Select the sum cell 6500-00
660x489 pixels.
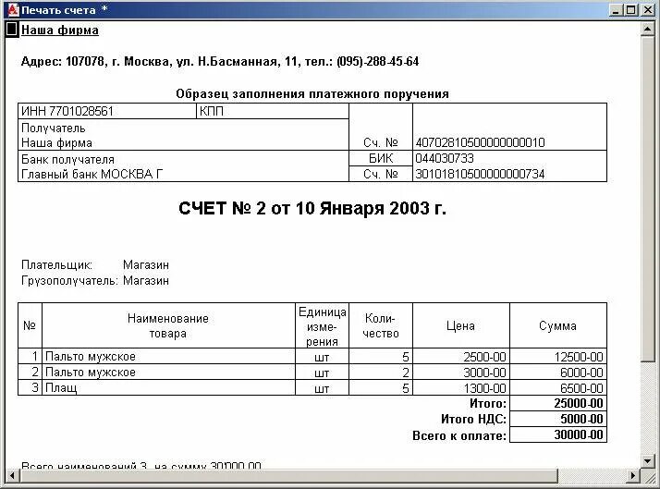click(x=558, y=387)
